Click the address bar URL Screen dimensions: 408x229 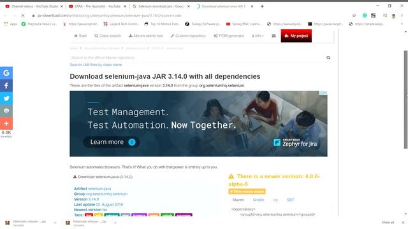click(x=109, y=15)
